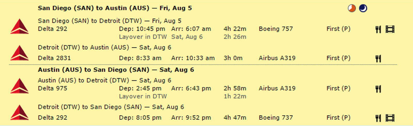Click the meal icon for Delta 975
Screen dimensions: 413x126
pyautogui.click(x=378, y=89)
